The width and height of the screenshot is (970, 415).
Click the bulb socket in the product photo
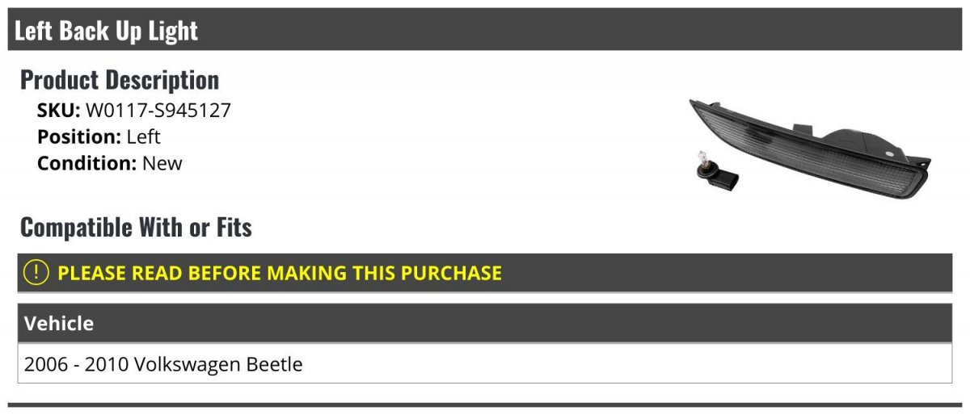(715, 171)
